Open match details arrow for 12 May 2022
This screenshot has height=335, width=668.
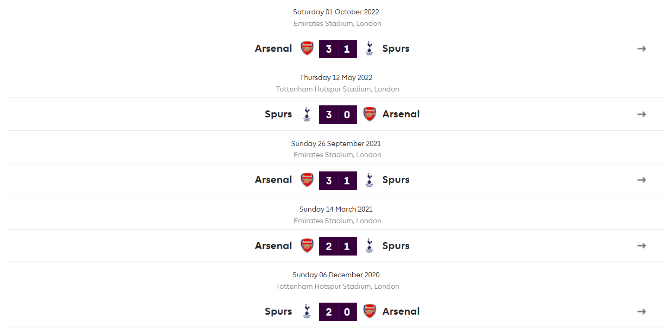(642, 114)
